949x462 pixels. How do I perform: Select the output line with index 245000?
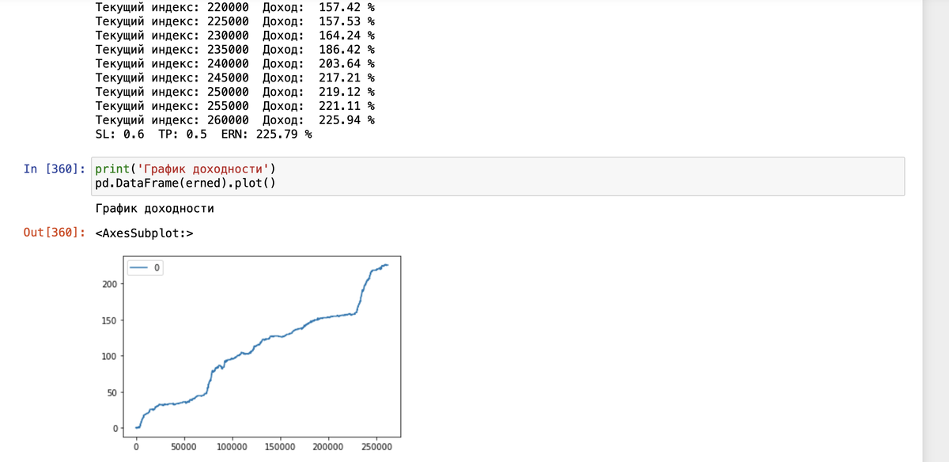[x=235, y=78]
